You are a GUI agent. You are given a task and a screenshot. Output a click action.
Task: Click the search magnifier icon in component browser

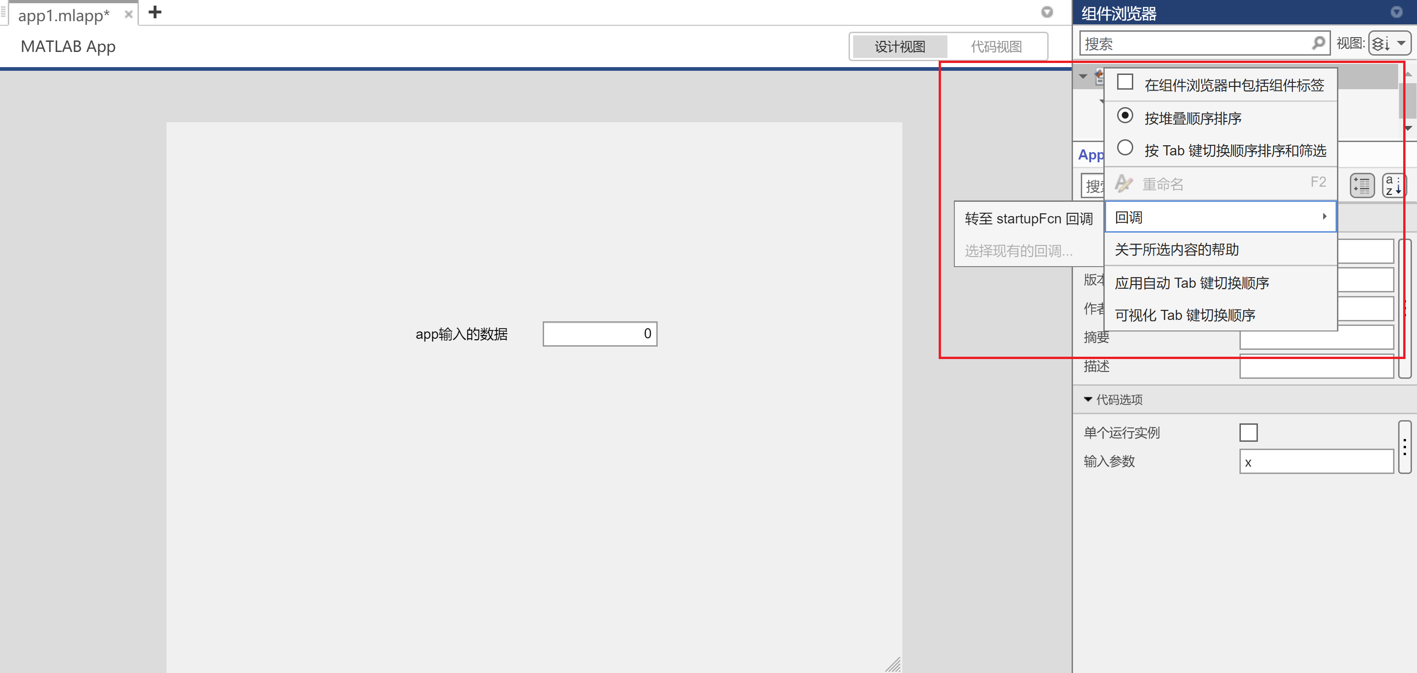(1318, 43)
